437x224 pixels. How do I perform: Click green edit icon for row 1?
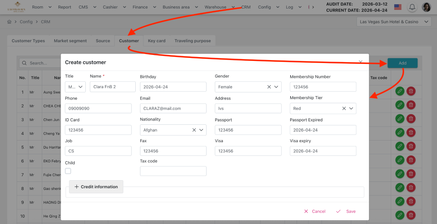pos(399,91)
